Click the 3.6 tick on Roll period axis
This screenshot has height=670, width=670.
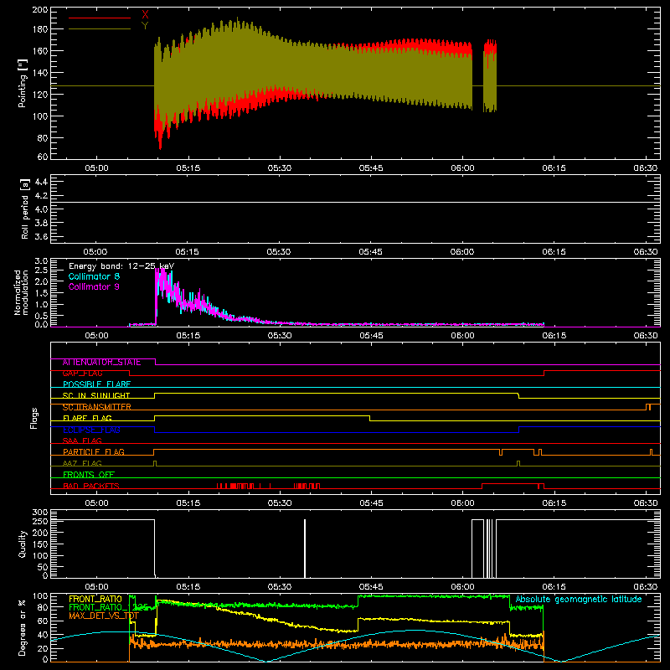(x=41, y=237)
